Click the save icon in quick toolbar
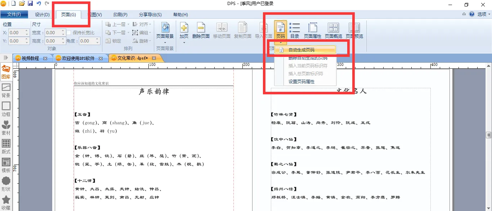 [30, 4]
